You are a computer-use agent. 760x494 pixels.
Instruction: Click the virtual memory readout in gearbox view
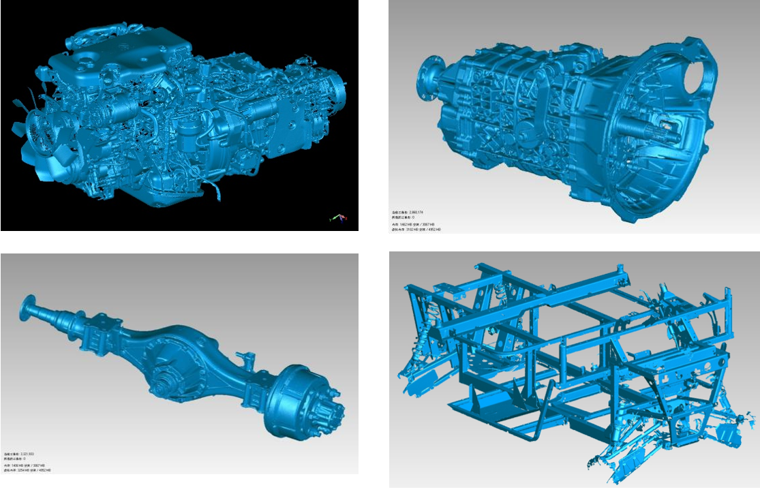416,230
